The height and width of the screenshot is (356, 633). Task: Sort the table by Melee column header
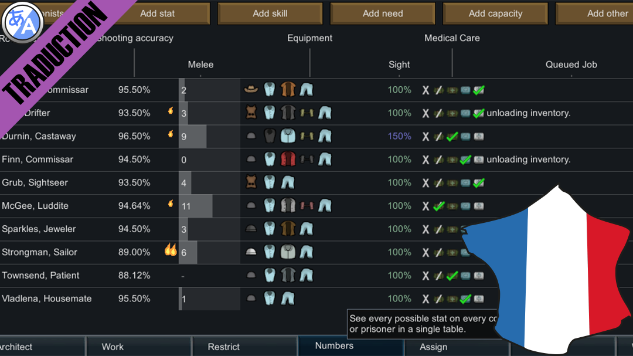200,65
